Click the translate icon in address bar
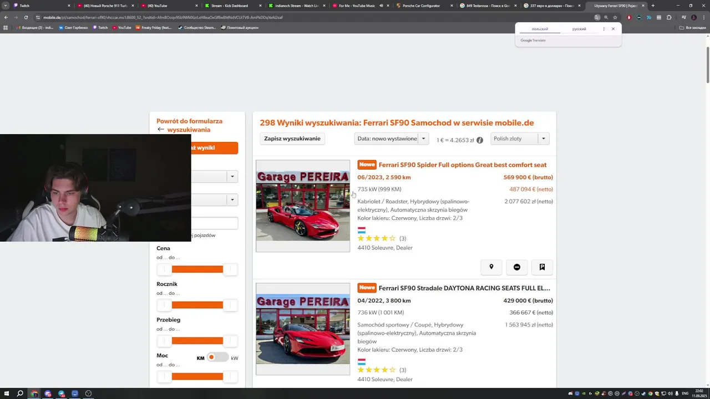Viewport: 710px width, 399px height. point(597,17)
